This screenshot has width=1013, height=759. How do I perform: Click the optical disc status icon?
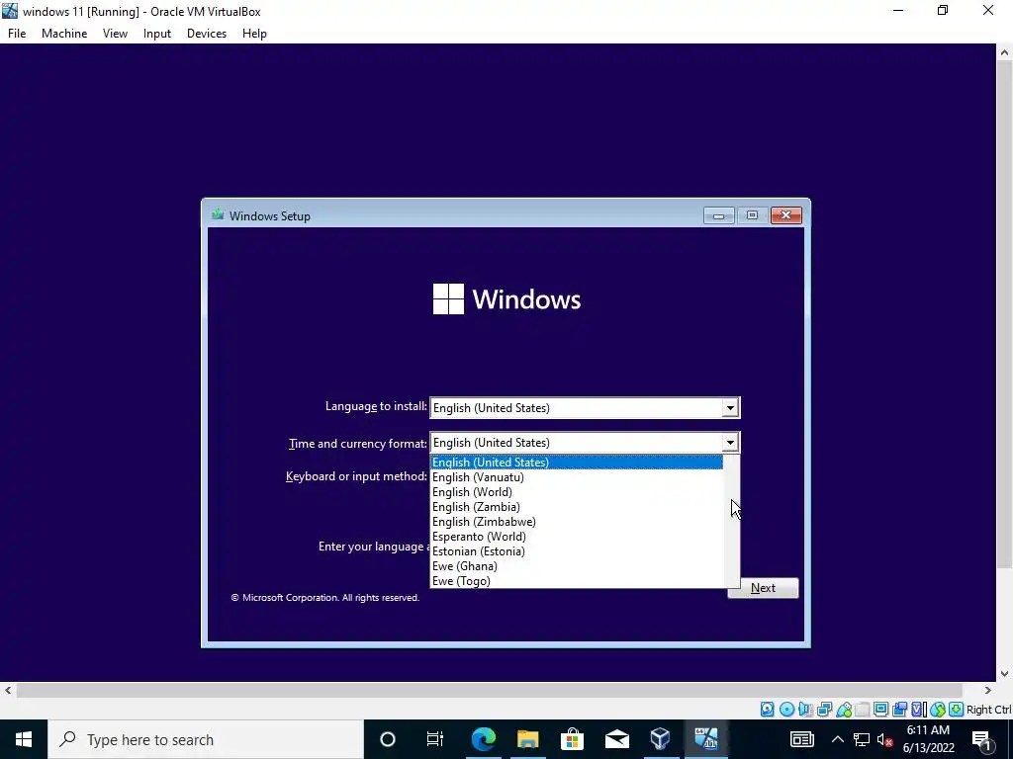(x=786, y=710)
